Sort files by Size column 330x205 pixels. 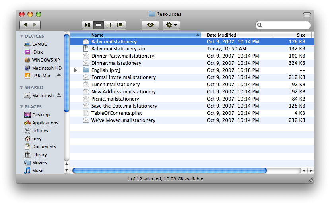301,35
